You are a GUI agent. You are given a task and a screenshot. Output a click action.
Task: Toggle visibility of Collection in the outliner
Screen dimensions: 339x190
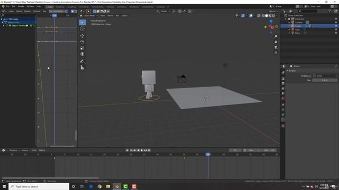tap(336, 19)
